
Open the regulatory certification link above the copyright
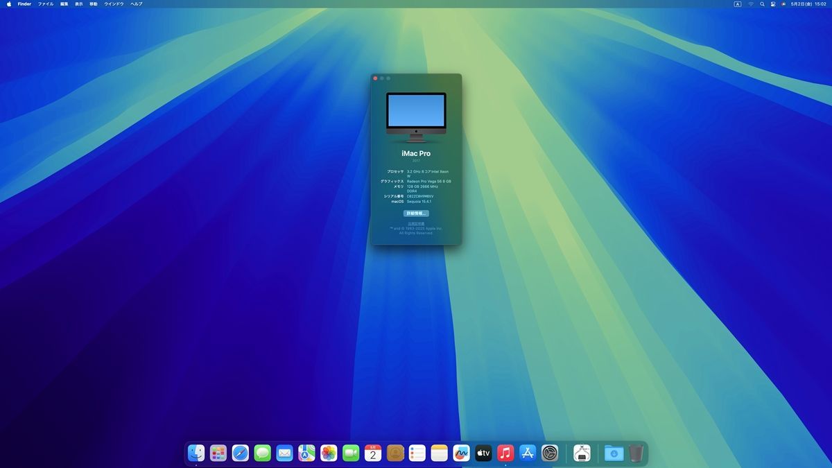click(416, 224)
